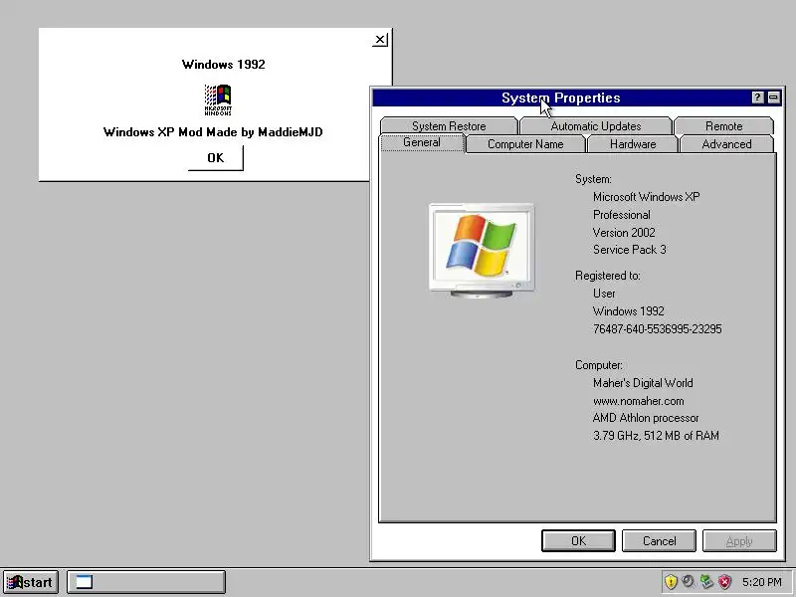
Task: Open the red Security Center shield icon
Action: click(x=725, y=582)
